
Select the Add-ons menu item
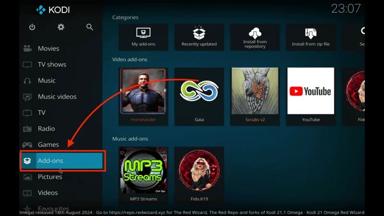[61, 161]
